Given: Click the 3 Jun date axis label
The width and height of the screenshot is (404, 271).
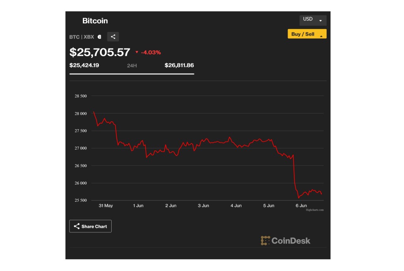Looking at the screenshot, I should [x=203, y=206].
